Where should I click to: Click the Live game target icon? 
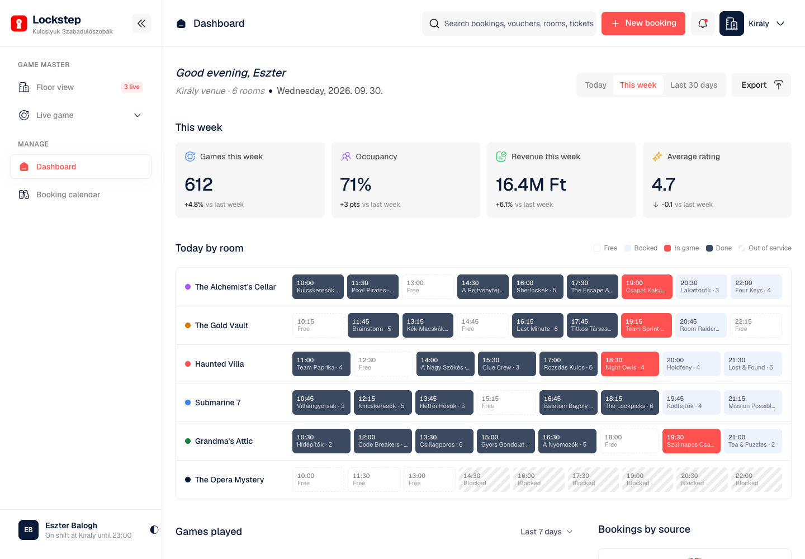24,115
